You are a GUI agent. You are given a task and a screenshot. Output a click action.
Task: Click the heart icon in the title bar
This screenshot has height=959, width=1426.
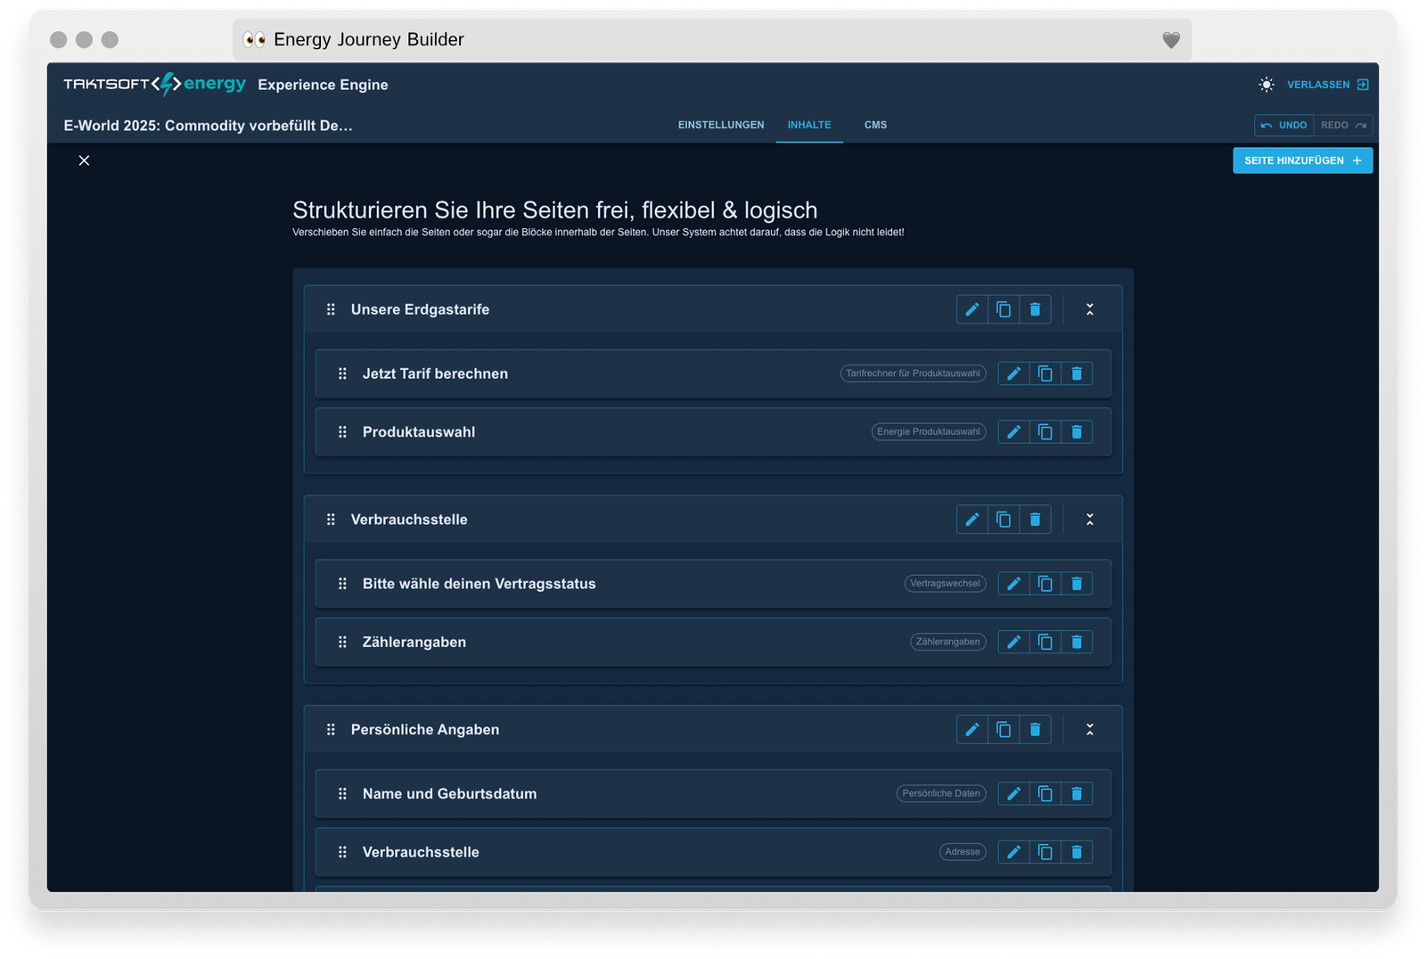click(1171, 40)
